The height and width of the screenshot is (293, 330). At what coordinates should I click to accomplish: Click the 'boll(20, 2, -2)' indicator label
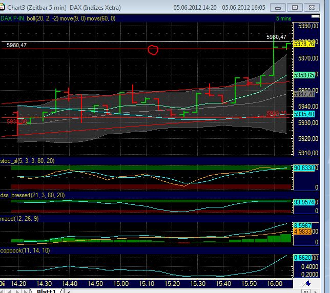point(43,18)
